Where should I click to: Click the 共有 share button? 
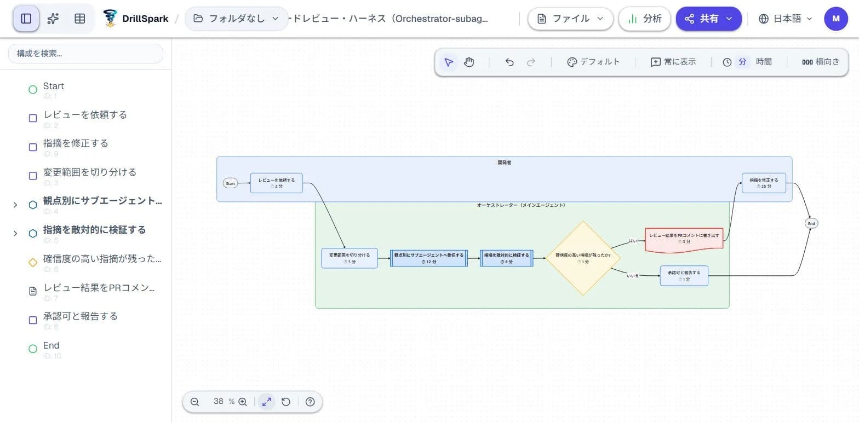[708, 19]
